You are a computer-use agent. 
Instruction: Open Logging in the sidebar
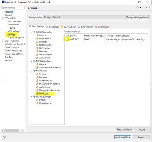tap(11, 28)
